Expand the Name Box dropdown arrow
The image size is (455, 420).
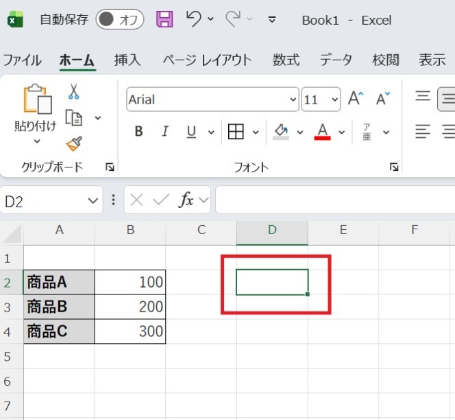93,200
